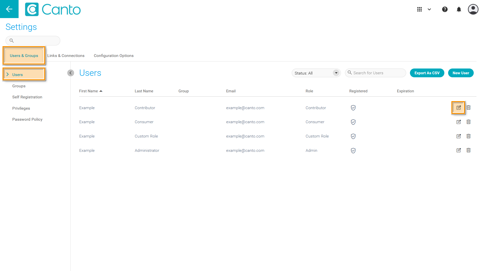Click registered shield icon for Contributor
Viewport: 482px width, 271px height.
353,108
